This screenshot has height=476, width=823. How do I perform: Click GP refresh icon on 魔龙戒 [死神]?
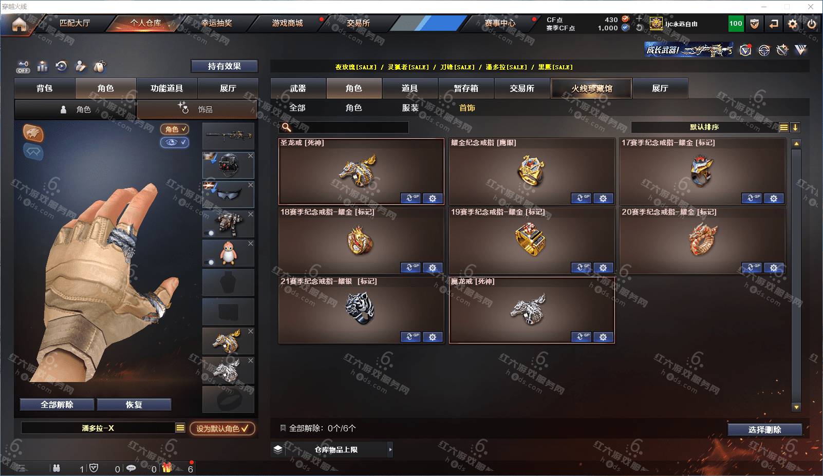click(581, 337)
